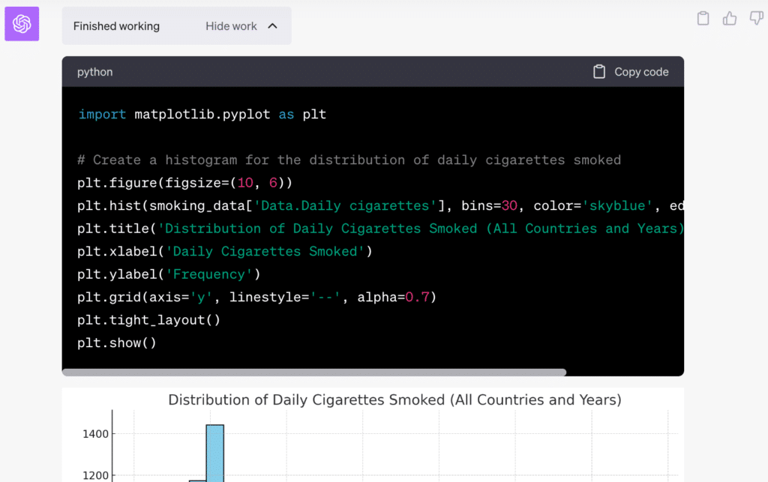
Task: Click the plt.show() line in the code
Action: [116, 343]
